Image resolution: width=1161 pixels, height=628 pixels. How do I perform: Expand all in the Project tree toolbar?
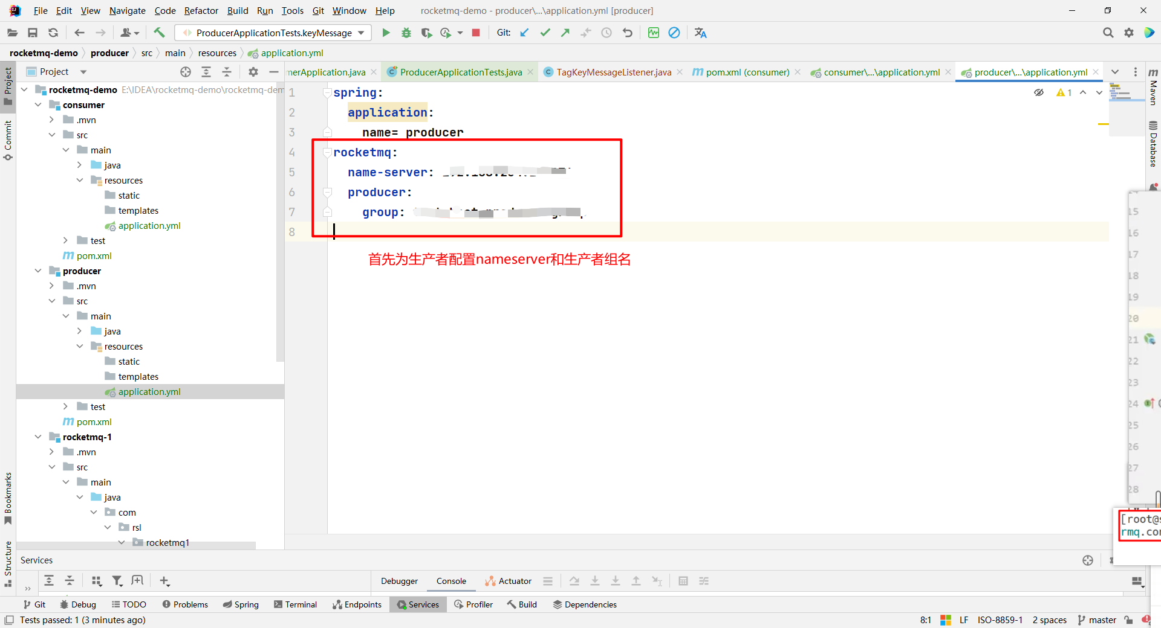[x=206, y=72]
